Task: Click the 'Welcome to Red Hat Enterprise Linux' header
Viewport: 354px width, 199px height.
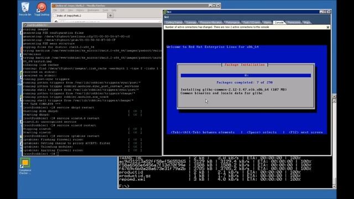Action: pos(212,47)
